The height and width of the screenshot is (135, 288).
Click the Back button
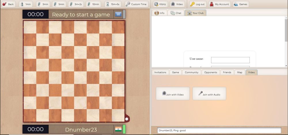8,4
